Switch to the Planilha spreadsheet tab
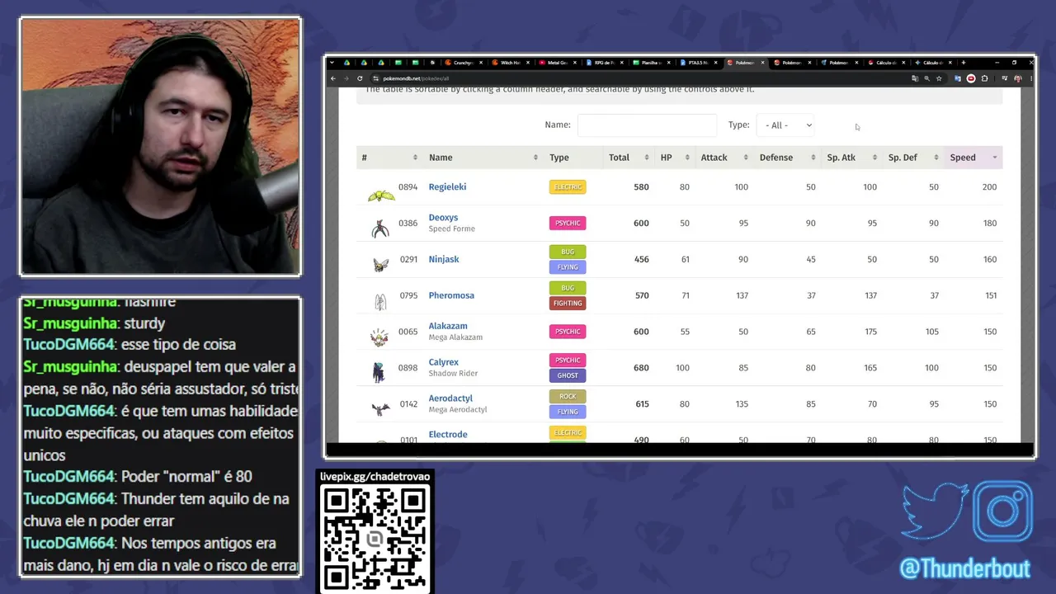Viewport: 1056px width, 594px height. tap(651, 63)
